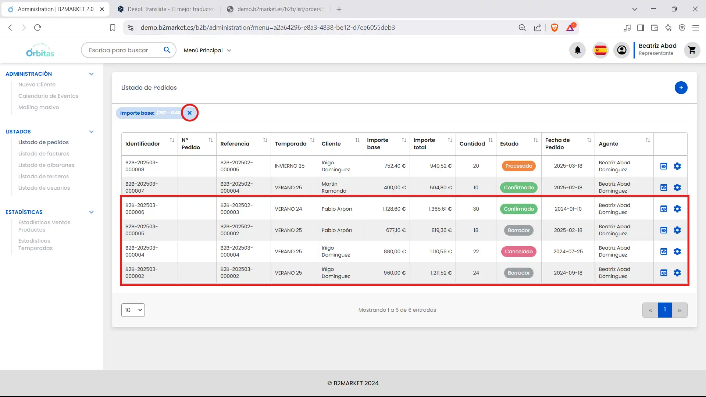Open Listado de facturas in the sidebar
Image resolution: width=706 pixels, height=397 pixels.
pyautogui.click(x=44, y=154)
